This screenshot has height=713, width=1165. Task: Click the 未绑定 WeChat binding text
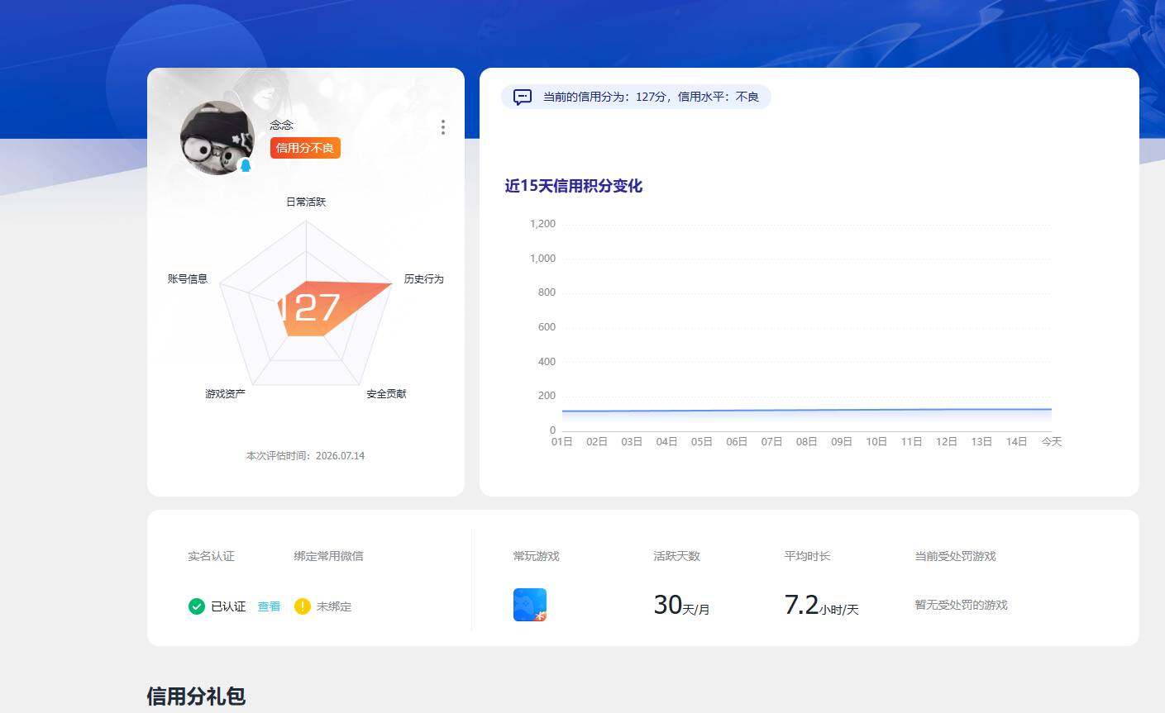tap(334, 606)
